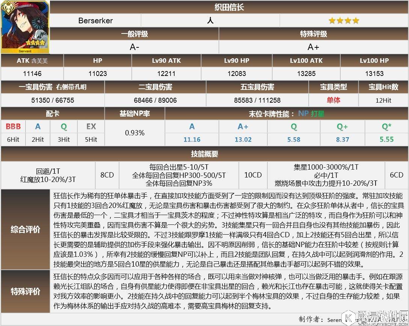Click the 8CD cooldown cell
Screen dimensions: 409x326
click(107, 175)
